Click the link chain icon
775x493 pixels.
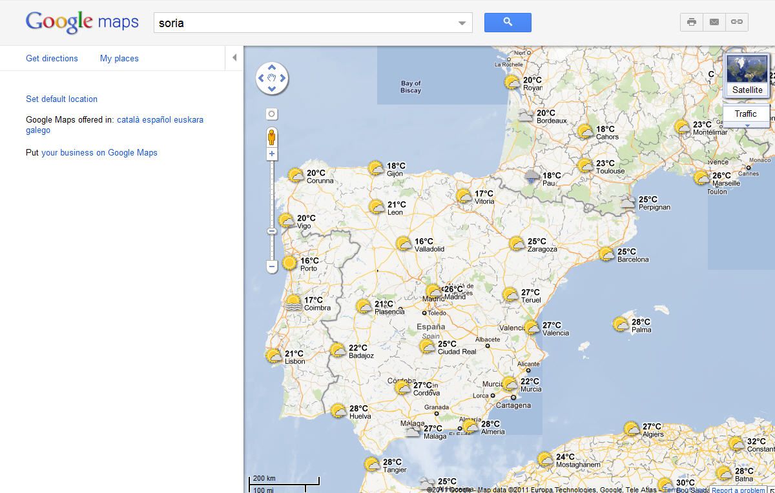click(x=737, y=22)
